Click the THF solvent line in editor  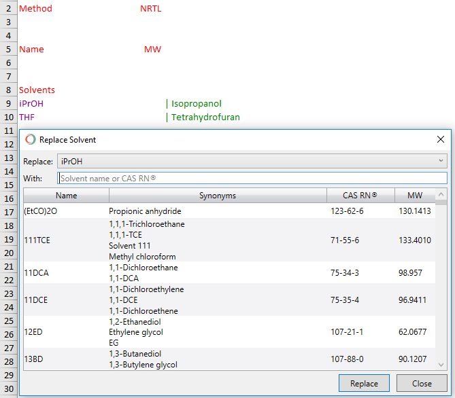[x=27, y=117]
